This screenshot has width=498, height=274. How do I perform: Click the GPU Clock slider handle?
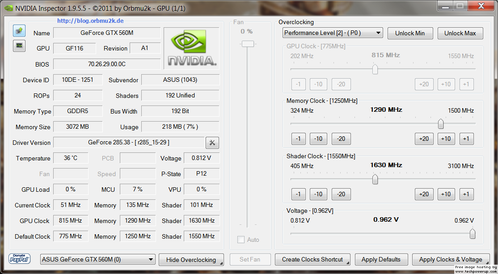pyautogui.click(x=375, y=69)
